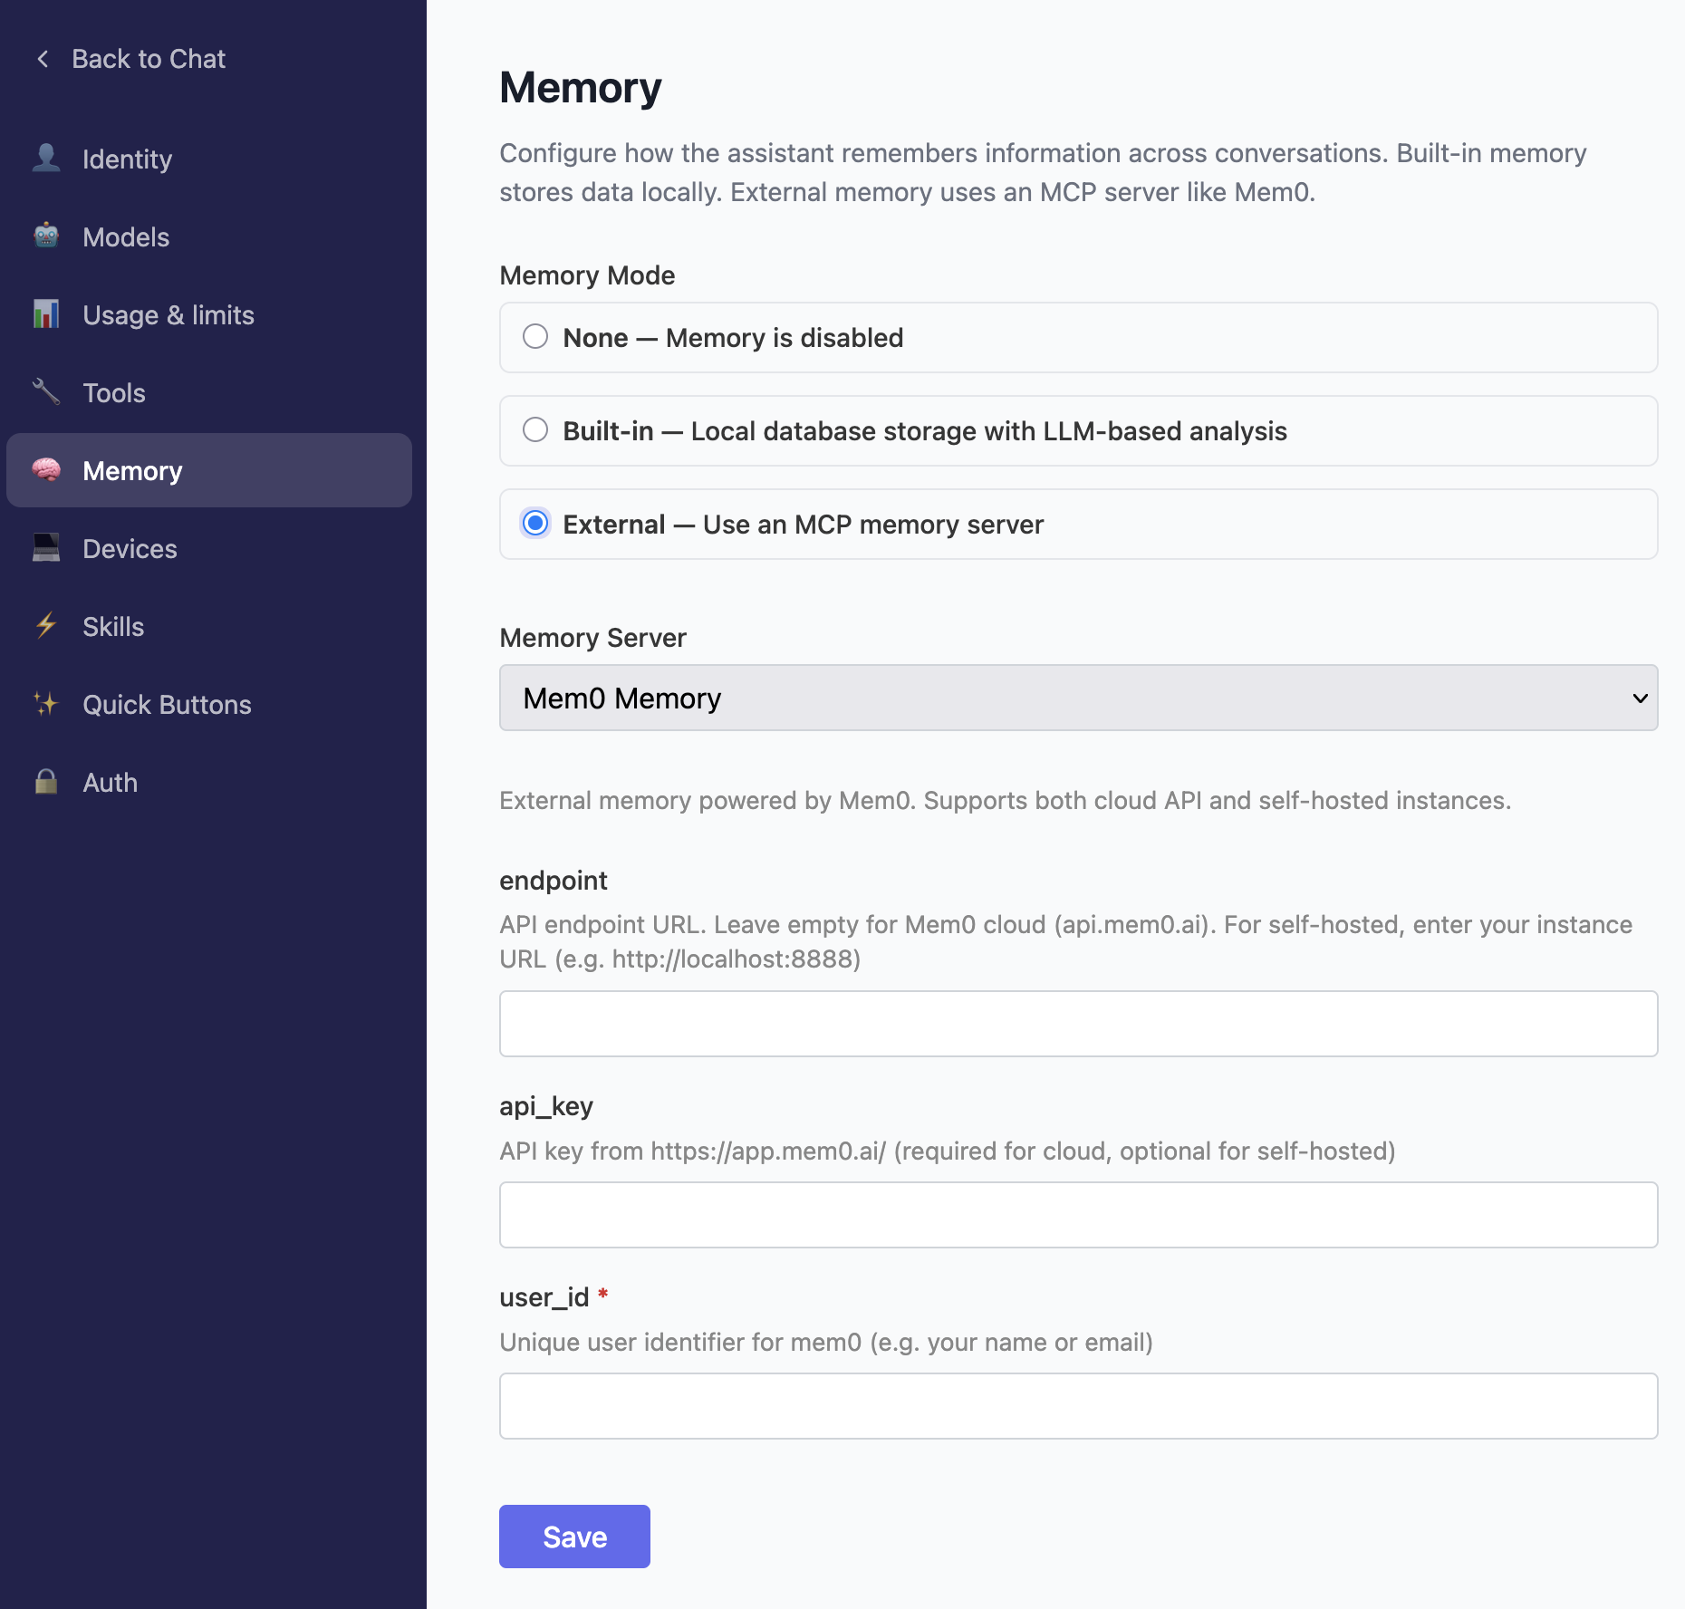Focus the user_id input field
Viewport: 1685px width, 1609px height.
pos(1078,1406)
